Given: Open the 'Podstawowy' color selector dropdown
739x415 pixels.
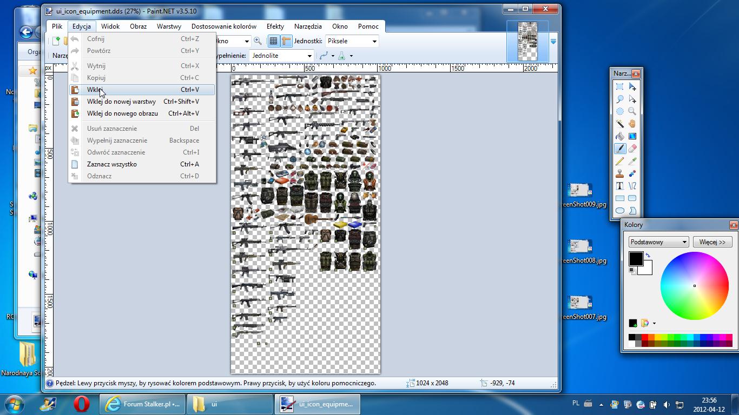Looking at the screenshot, I should (x=658, y=242).
